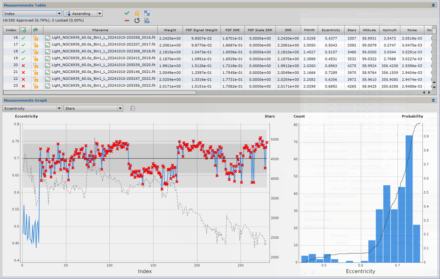Toggle lock icon on index 23 row
The height and width of the screenshot is (279, 440).
coord(36,86)
